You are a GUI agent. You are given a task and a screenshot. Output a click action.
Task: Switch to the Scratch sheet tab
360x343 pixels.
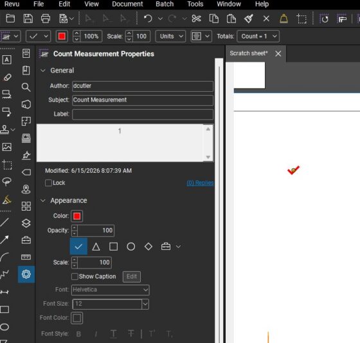pos(249,53)
